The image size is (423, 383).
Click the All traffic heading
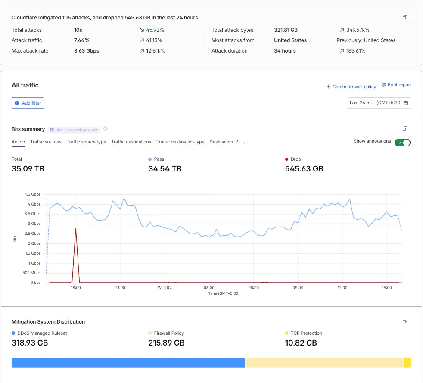click(x=25, y=85)
